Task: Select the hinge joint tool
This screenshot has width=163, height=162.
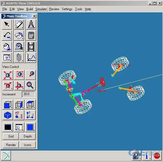Action: [19, 35]
